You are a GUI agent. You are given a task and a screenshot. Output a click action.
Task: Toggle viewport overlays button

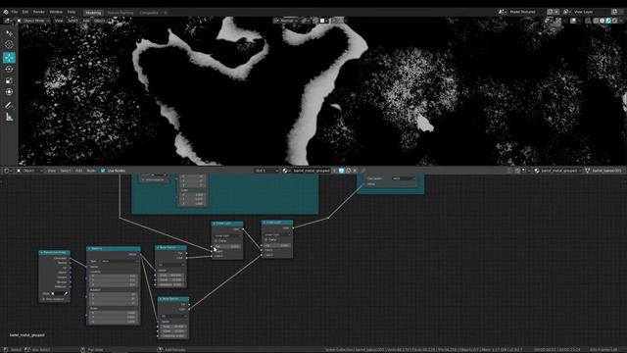coord(573,21)
